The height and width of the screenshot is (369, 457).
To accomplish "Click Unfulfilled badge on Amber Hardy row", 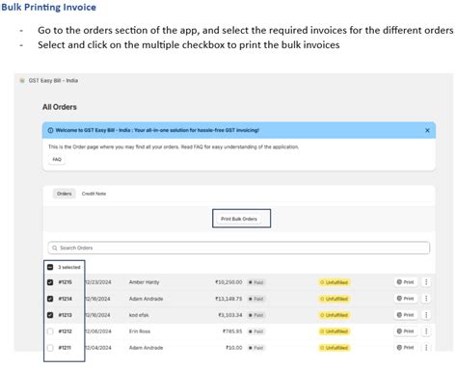I will pyautogui.click(x=335, y=282).
